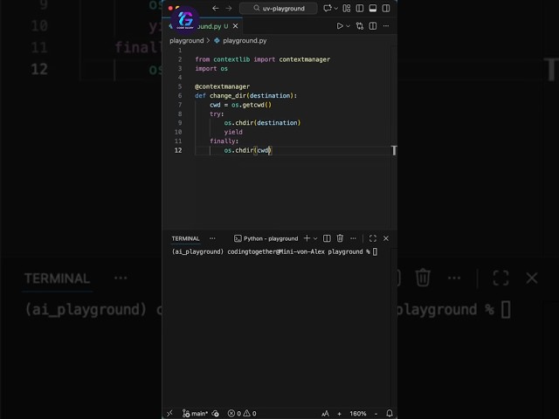Split the editor to the right
This screenshot has height=419, width=559.
(373, 26)
